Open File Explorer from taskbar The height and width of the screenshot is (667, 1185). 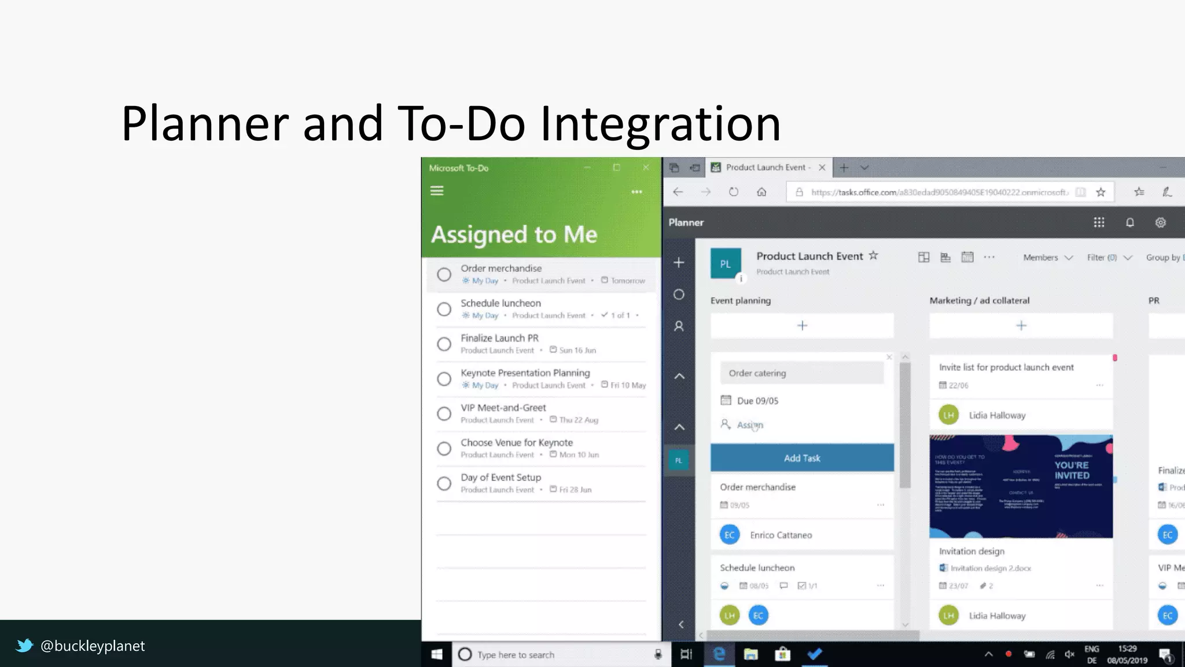(750, 654)
